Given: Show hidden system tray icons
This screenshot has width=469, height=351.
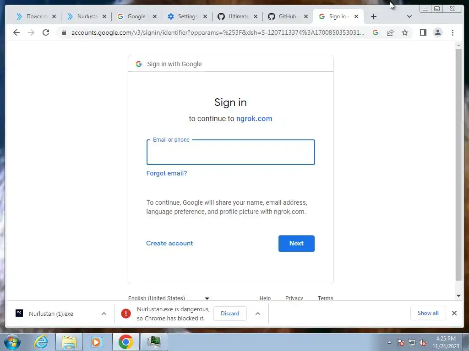Looking at the screenshot, I should pos(389,342).
